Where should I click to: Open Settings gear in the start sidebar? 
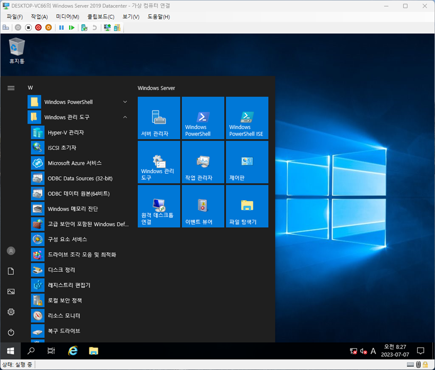pyautogui.click(x=11, y=312)
